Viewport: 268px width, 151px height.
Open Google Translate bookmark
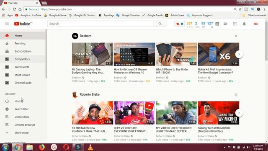pos(128,15)
